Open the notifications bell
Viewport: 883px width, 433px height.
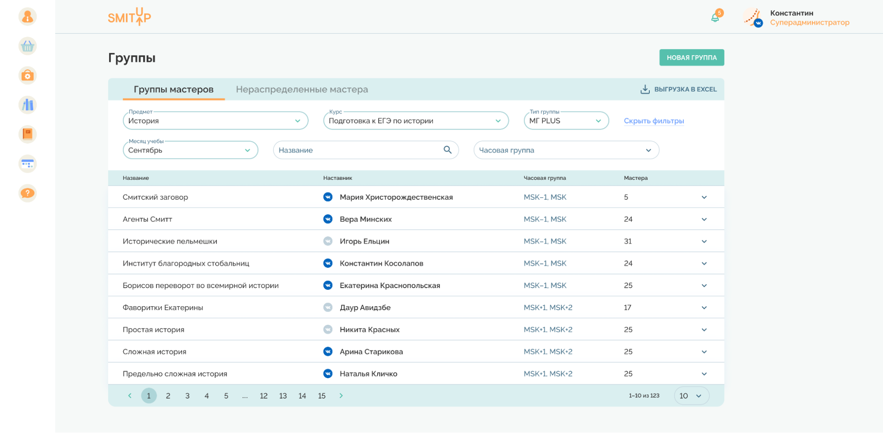coord(715,17)
